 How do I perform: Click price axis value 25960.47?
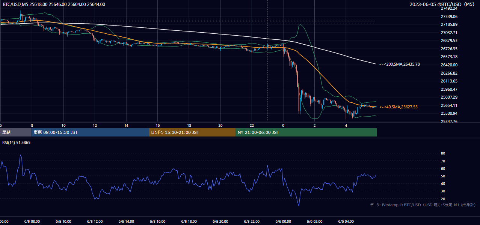click(x=449, y=89)
